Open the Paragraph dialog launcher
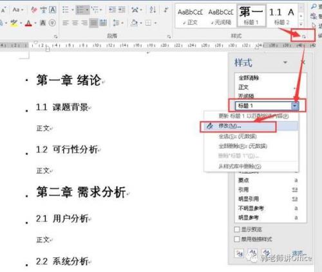Image resolution: width=322 pixels, height=272 pixels. [169, 37]
